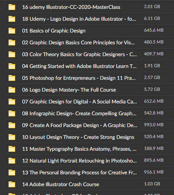Screen dimensions: 174x195
Task: Open folder icon for 16 udemy Illustrator-CC-2020-MasterClass
Action: pos(12,7)
